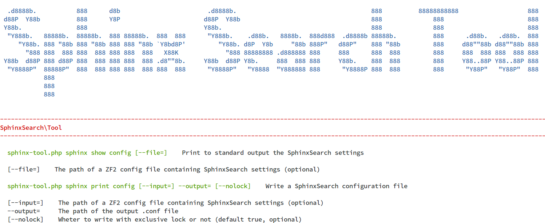Image resolution: width=545 pixels, height=223 pixels.
Task: Click the ASCII art 'Sphinx' banner word
Action: tap(95, 53)
